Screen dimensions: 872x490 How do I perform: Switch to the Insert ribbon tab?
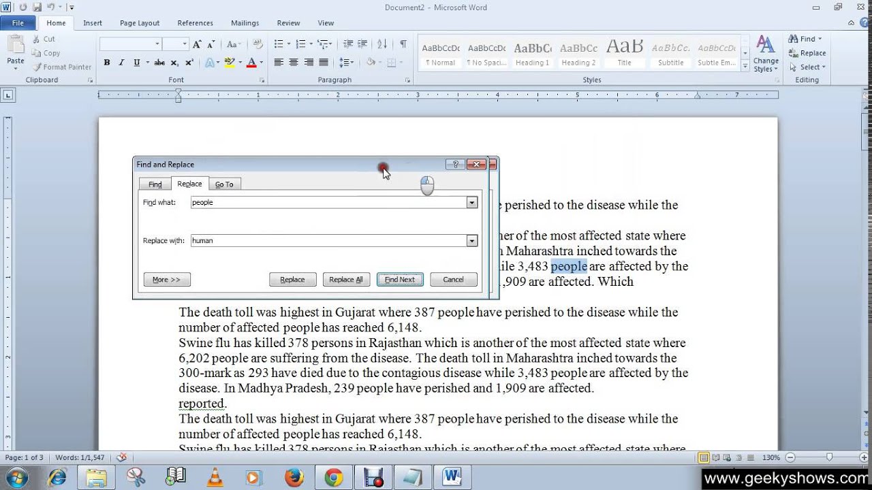click(x=93, y=23)
